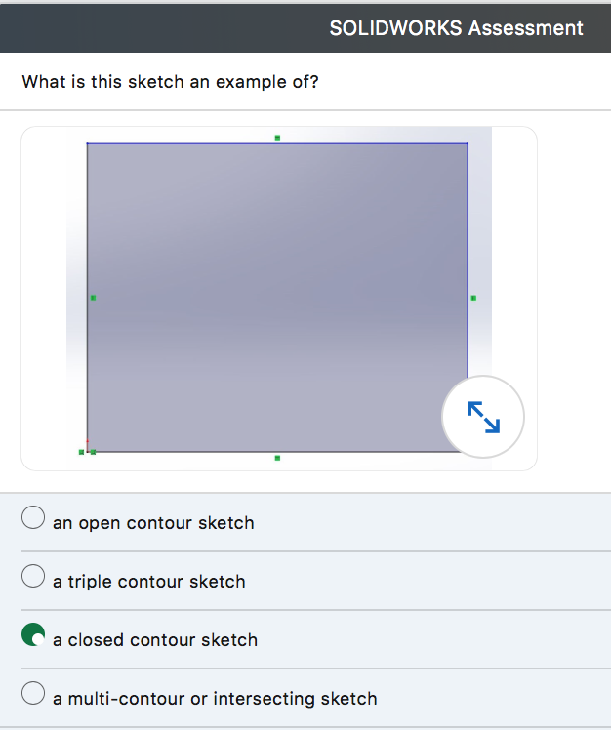Click the 'a multi-contour or intersecting sketch' answer text
The height and width of the screenshot is (730, 611).
tap(215, 699)
